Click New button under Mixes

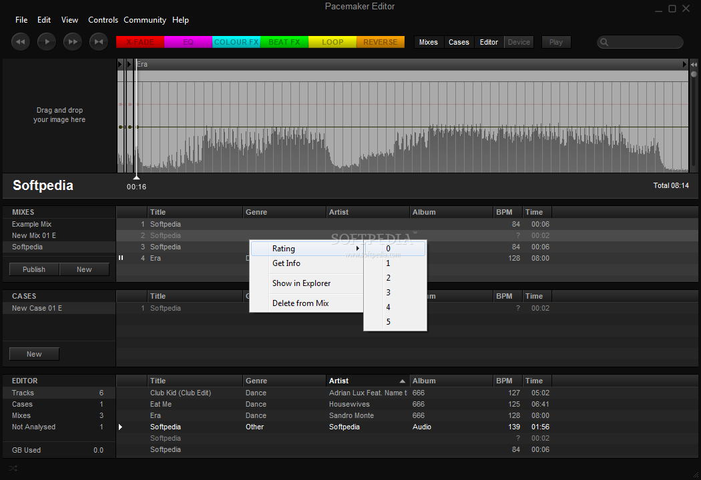84,269
